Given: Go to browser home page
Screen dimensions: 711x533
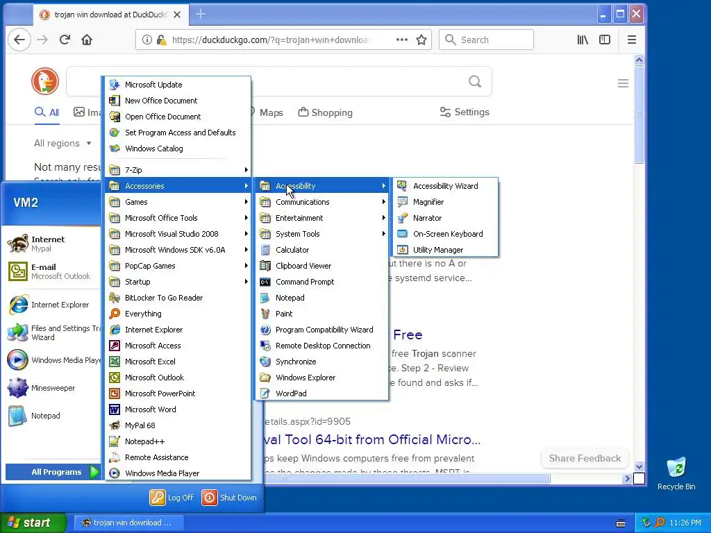Looking at the screenshot, I should [87, 40].
